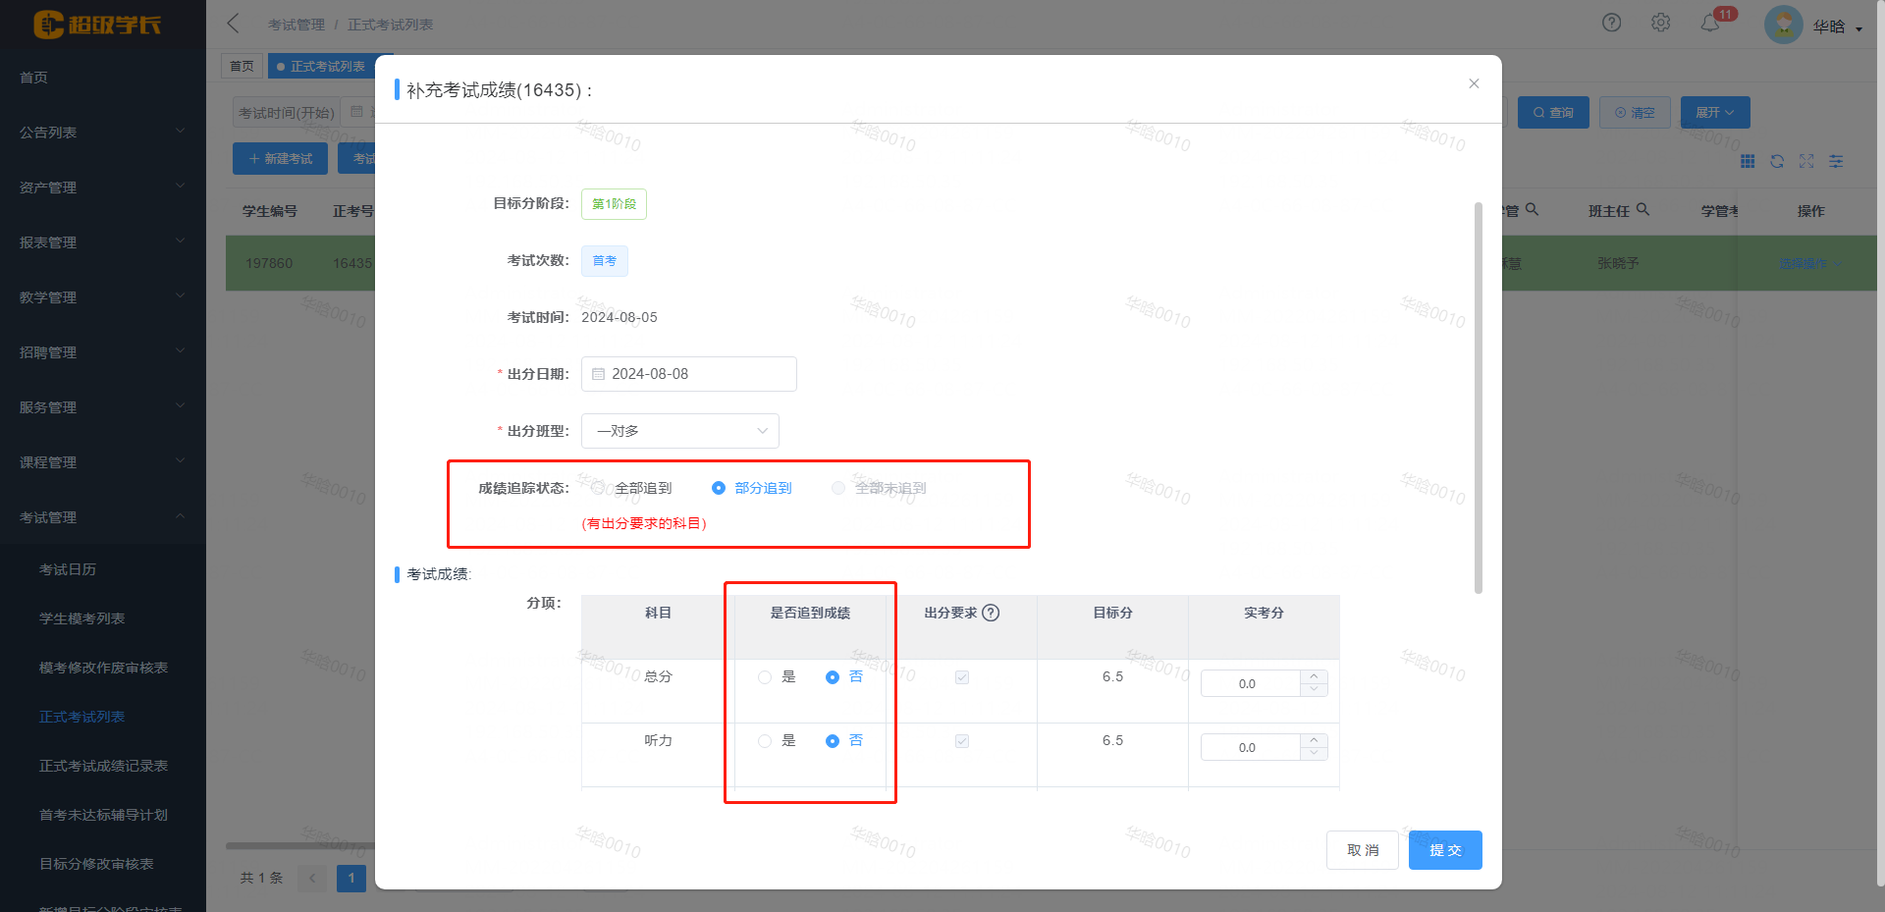This screenshot has height=912, width=1885.
Task: Click the 取消 cancel button
Action: pyautogui.click(x=1362, y=850)
